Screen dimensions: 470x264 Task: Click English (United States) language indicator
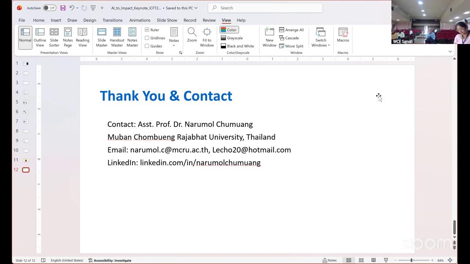pos(67,260)
